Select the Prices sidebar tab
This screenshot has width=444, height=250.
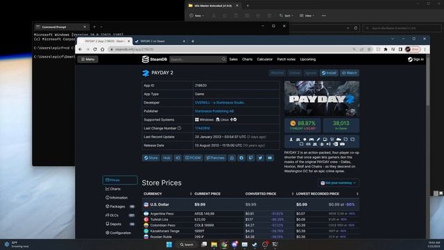tap(120, 180)
